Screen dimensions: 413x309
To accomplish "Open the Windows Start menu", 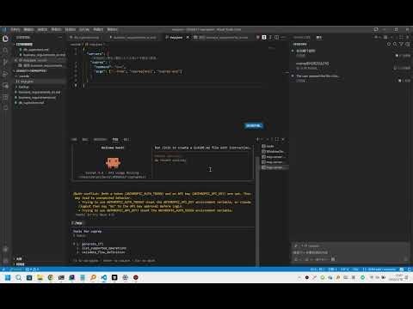I will [x=8, y=277].
